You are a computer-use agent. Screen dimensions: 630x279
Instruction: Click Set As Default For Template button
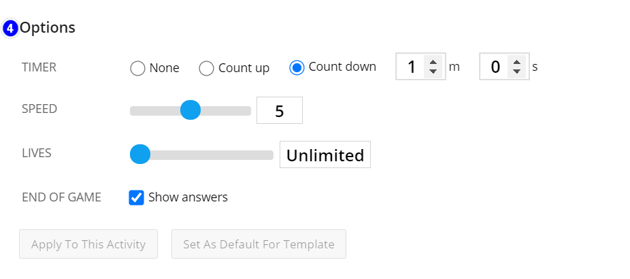point(259,244)
